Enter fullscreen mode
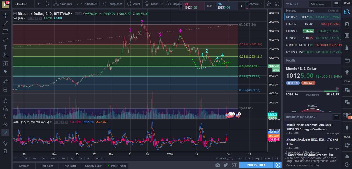The width and height of the screenshot is (352, 169). [277, 4]
